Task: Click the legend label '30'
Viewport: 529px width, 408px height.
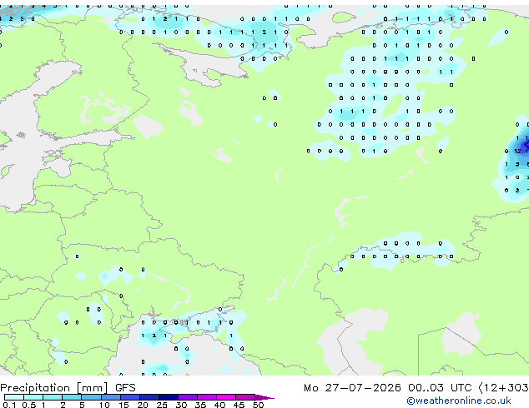Action: pos(181,405)
